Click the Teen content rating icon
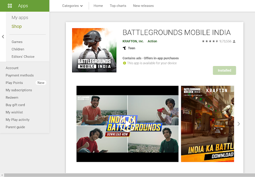The image size is (255, 177). click(124, 48)
